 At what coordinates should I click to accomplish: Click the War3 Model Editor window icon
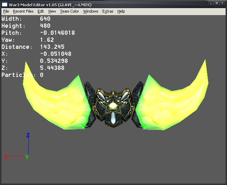point(5,5)
